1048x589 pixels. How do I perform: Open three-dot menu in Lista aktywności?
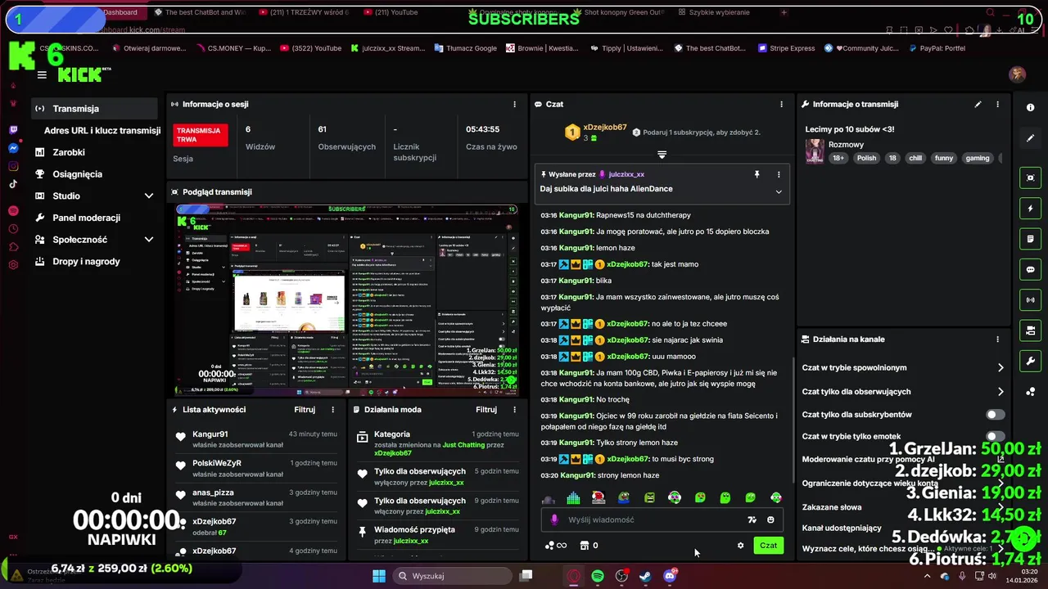tap(332, 410)
